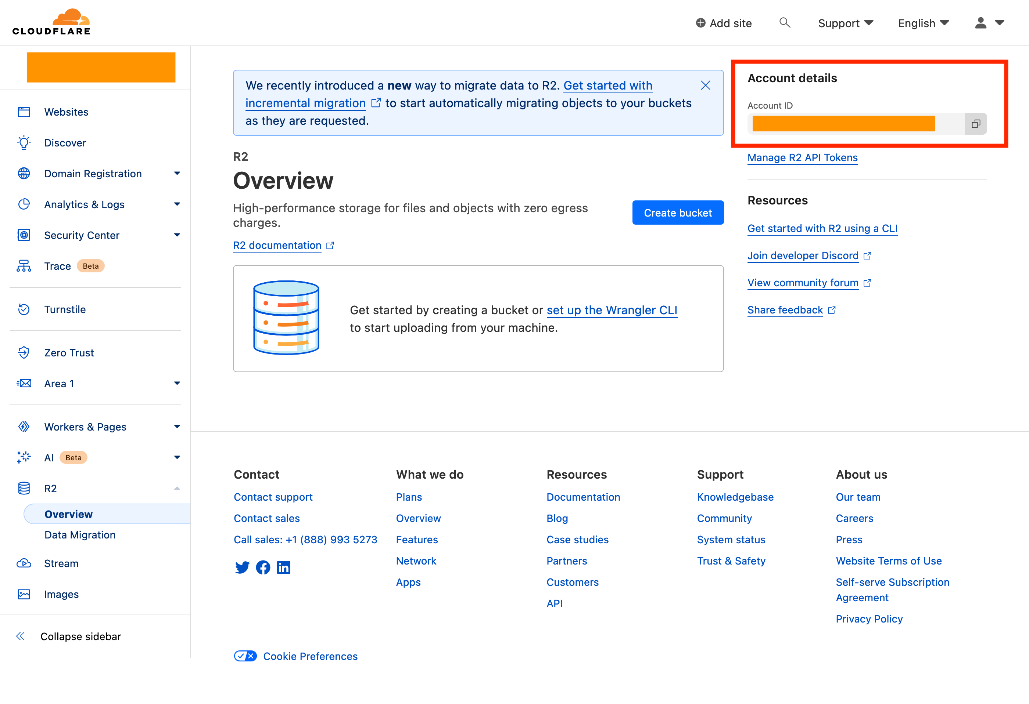Click the copy Account ID icon
1029x704 pixels.
pos(975,124)
